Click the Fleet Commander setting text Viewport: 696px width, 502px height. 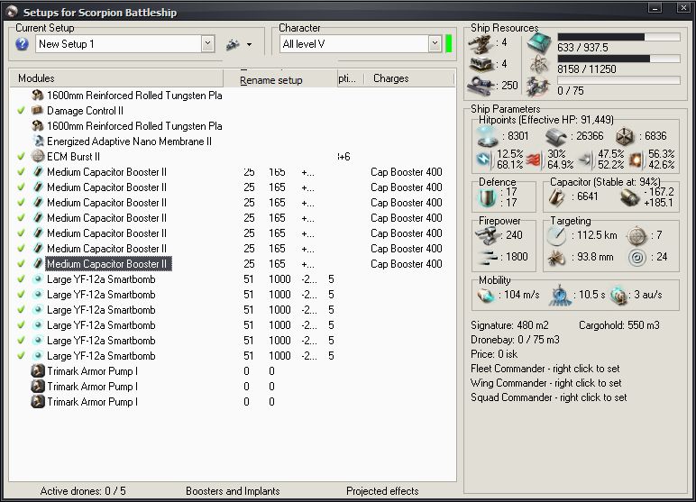pos(546,369)
